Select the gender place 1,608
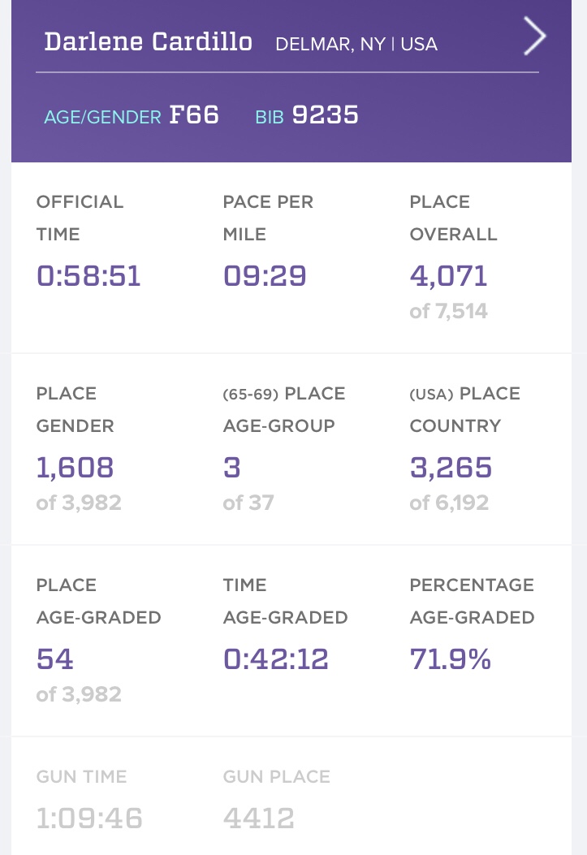Viewport: 587px width, 855px height. click(75, 468)
